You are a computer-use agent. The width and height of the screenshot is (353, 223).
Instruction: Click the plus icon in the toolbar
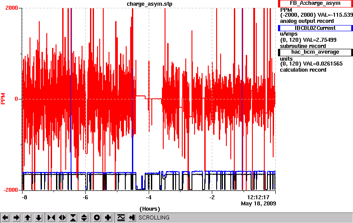[x=108, y=218]
